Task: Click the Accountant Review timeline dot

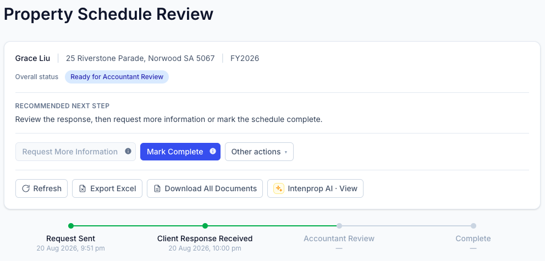Action: 339,226
